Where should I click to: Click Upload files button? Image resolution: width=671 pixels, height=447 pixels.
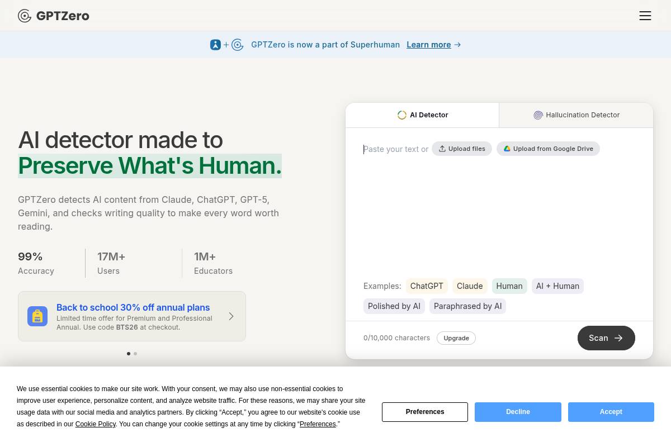point(462,149)
